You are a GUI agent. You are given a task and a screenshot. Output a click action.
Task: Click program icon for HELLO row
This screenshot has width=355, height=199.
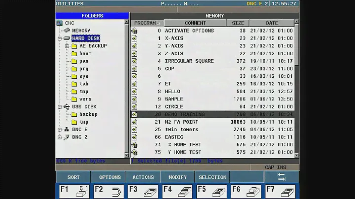134,92
